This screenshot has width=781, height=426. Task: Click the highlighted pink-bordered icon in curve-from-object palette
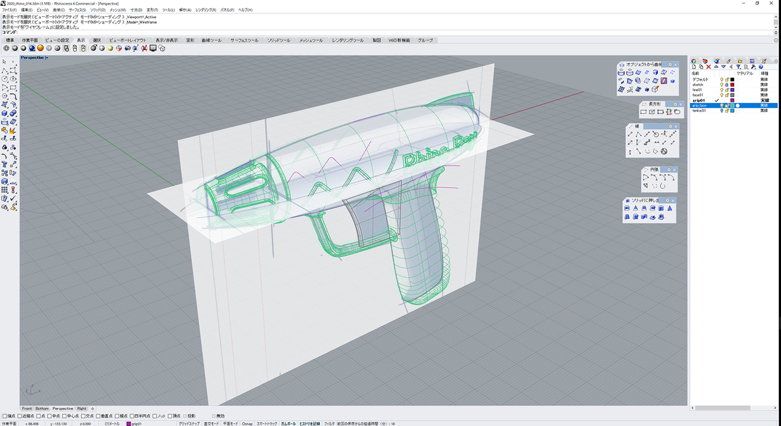[x=664, y=81]
